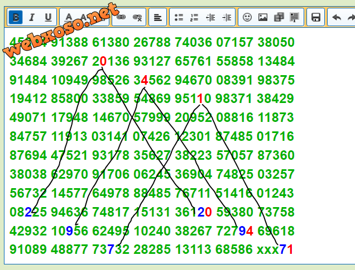
Task: Click the save draft floppy icon
Action: click(315, 17)
